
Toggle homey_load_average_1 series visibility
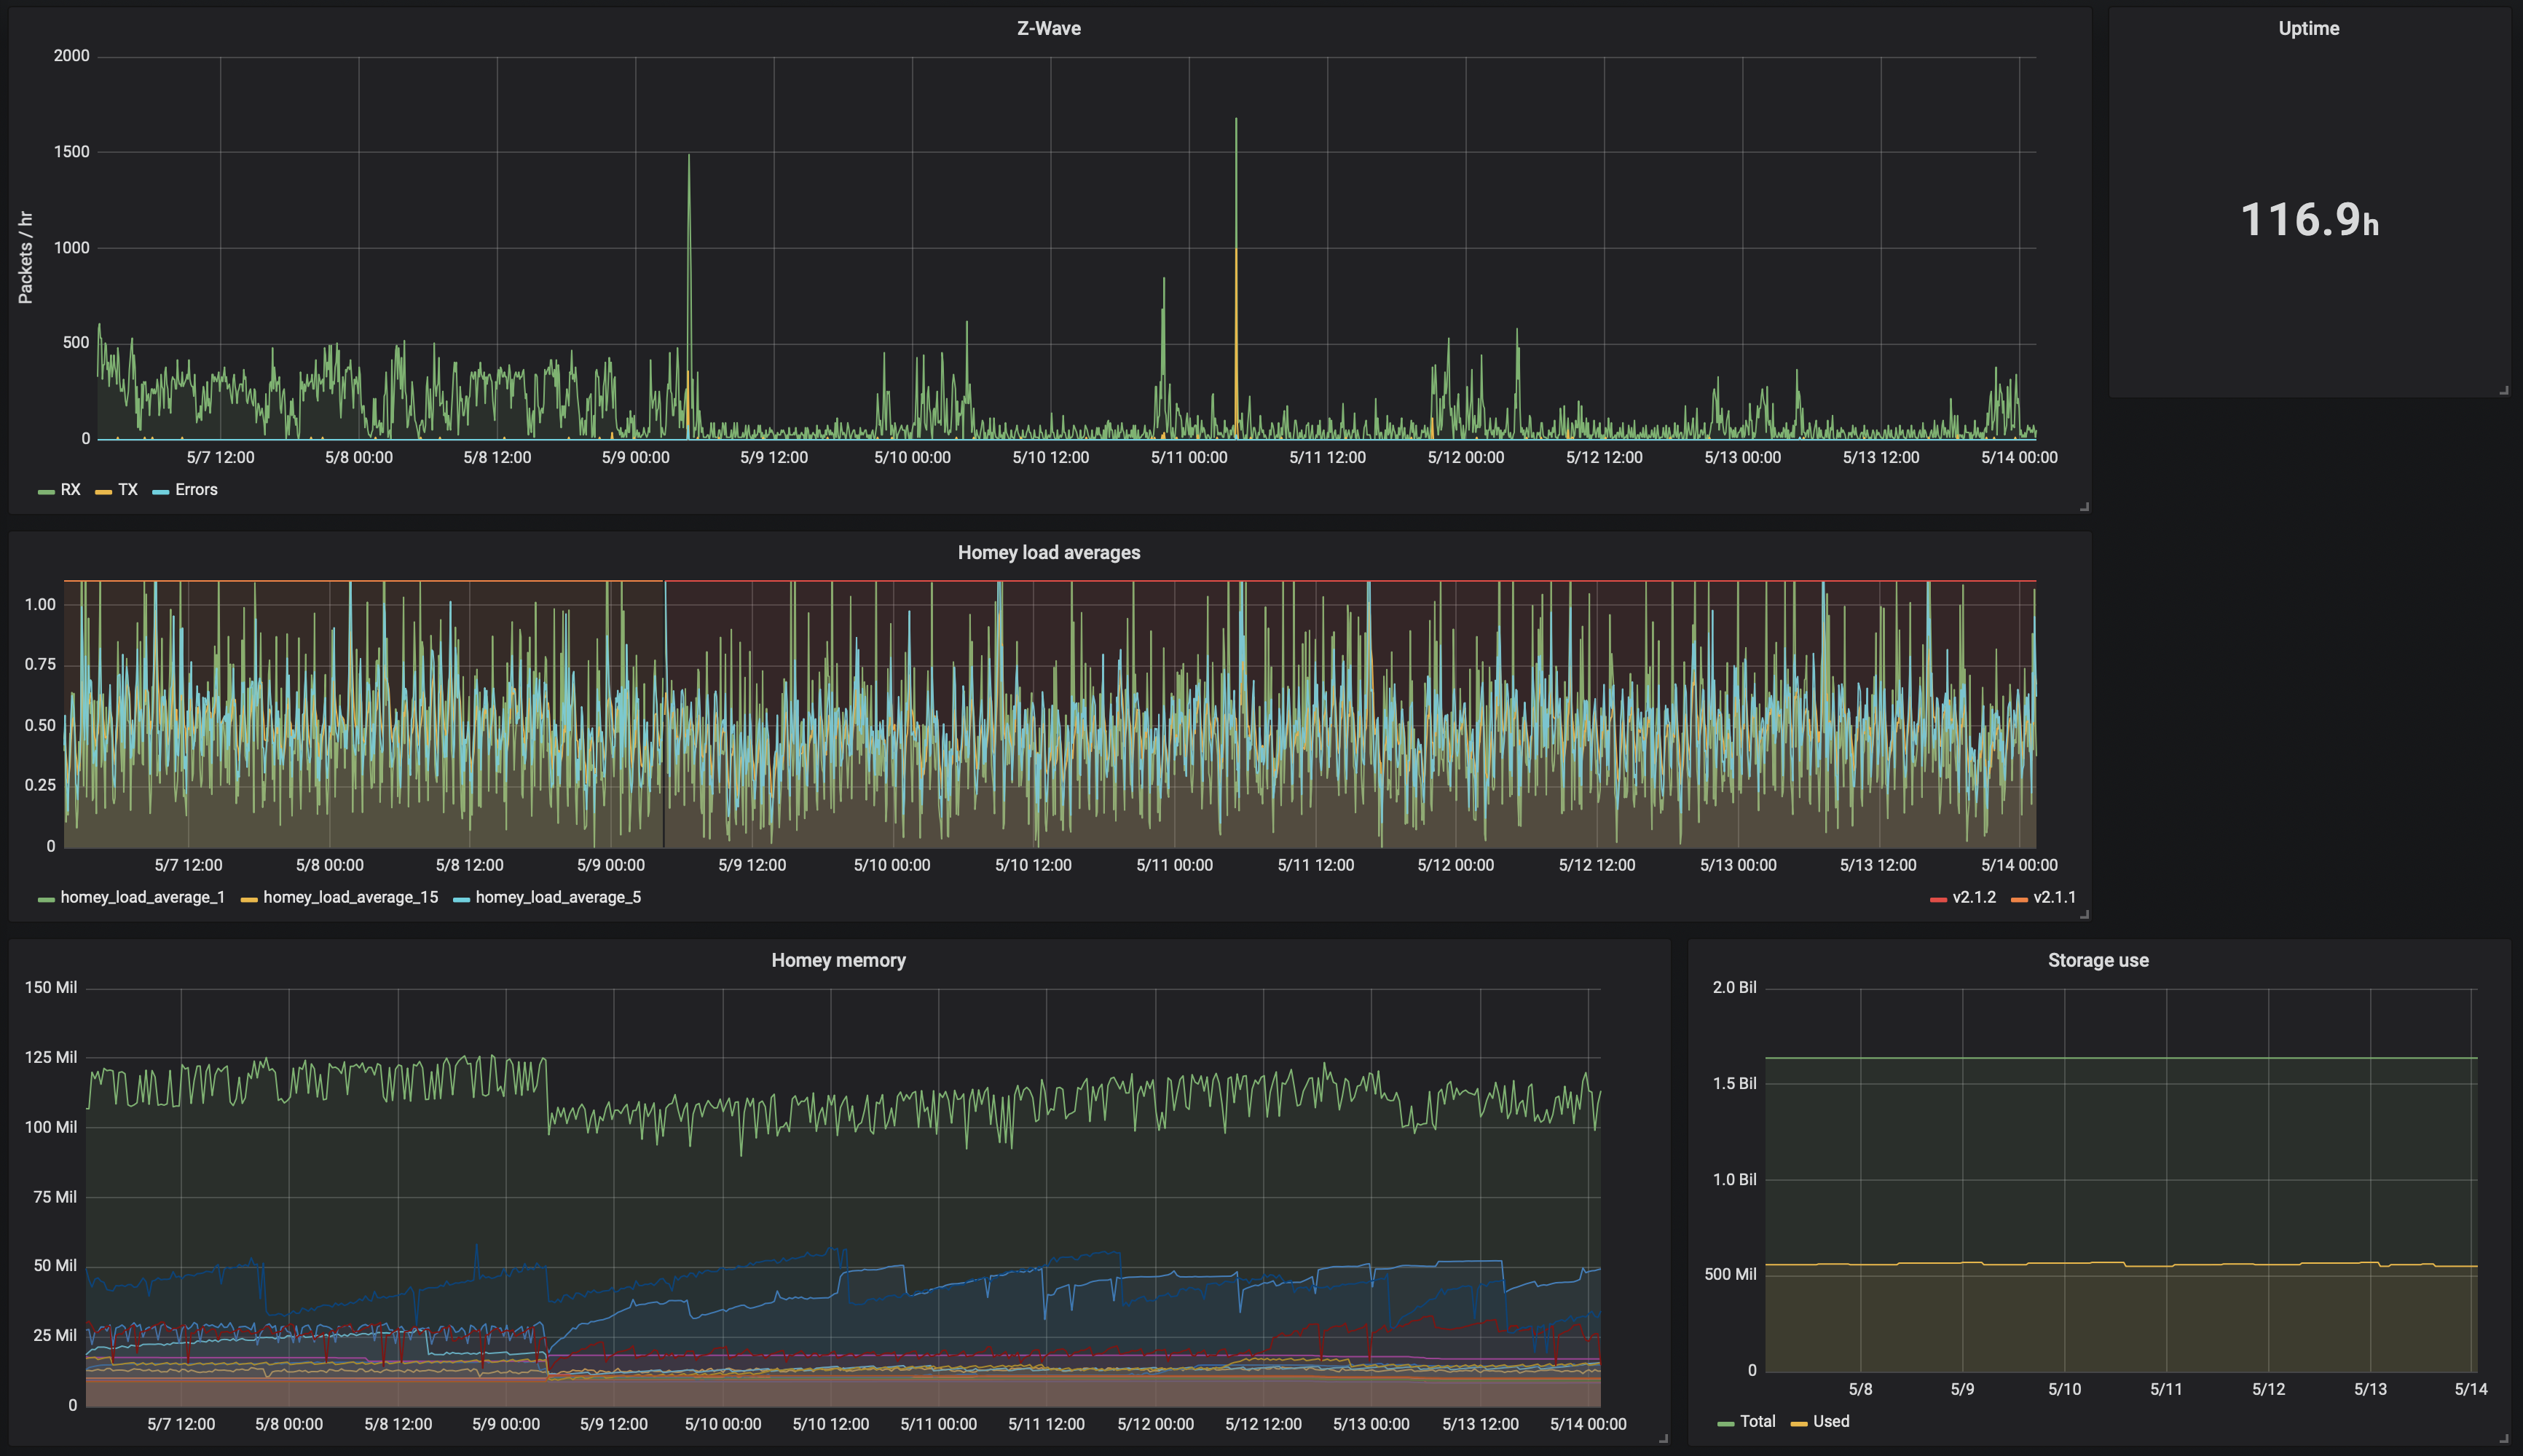142,898
